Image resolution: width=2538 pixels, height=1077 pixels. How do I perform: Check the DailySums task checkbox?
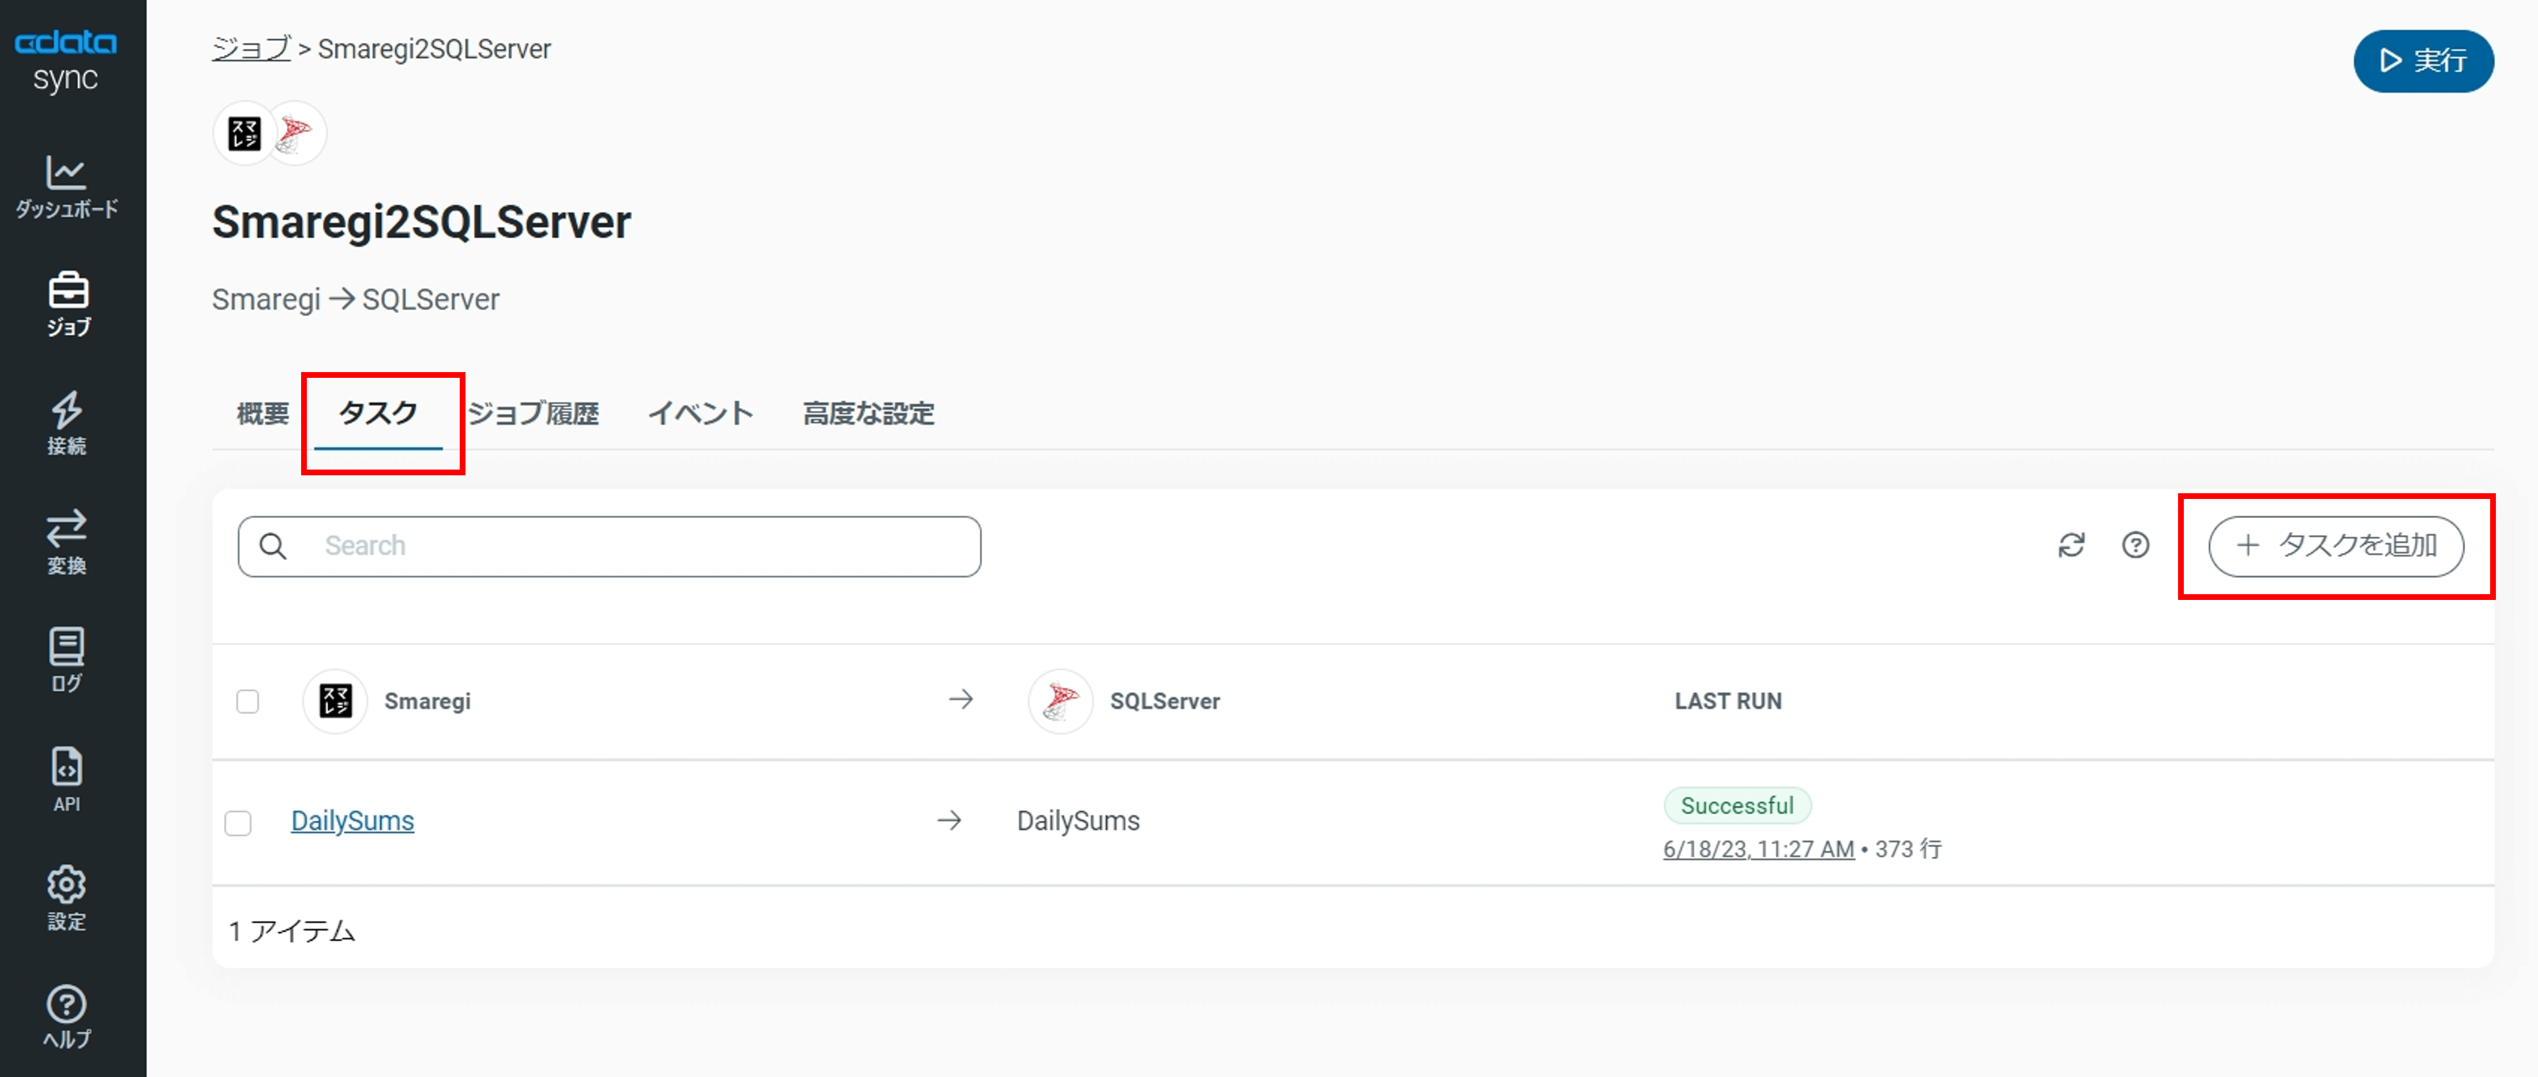(238, 822)
